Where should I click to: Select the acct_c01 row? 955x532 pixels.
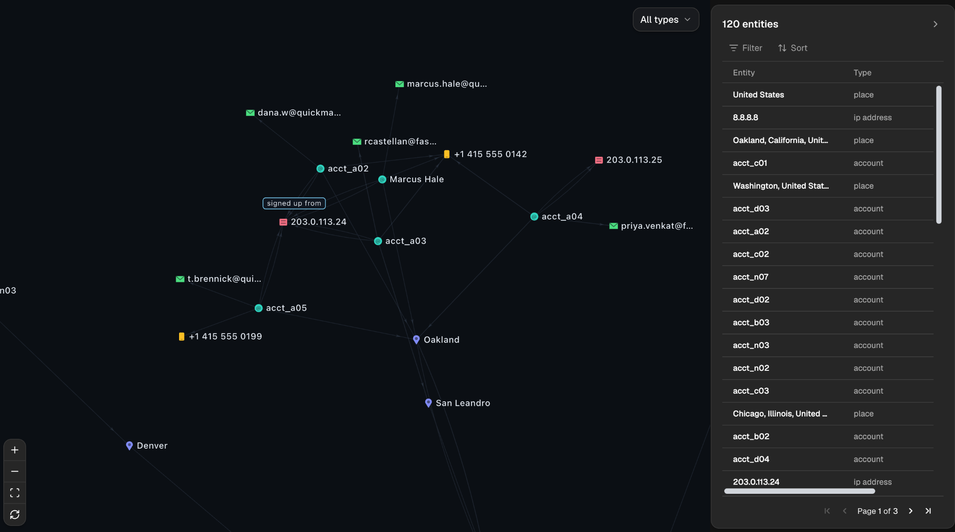pos(828,164)
